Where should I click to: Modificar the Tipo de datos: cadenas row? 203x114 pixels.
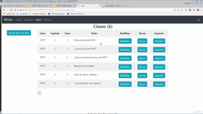125,76
